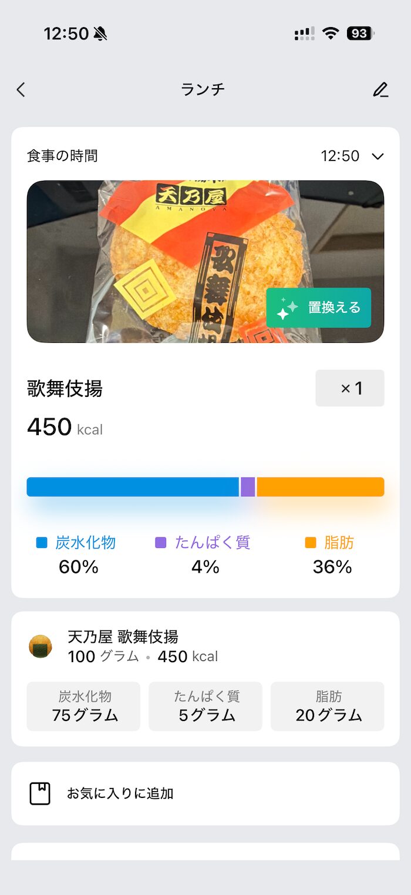This screenshot has height=895, width=411.
Task: Tap the Wi-Fi icon in the status bar
Action: [329, 34]
